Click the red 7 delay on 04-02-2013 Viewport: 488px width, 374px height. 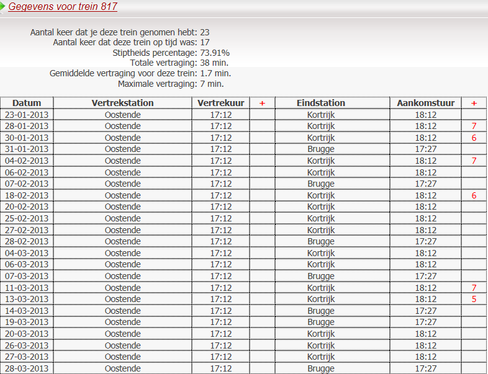(x=474, y=161)
